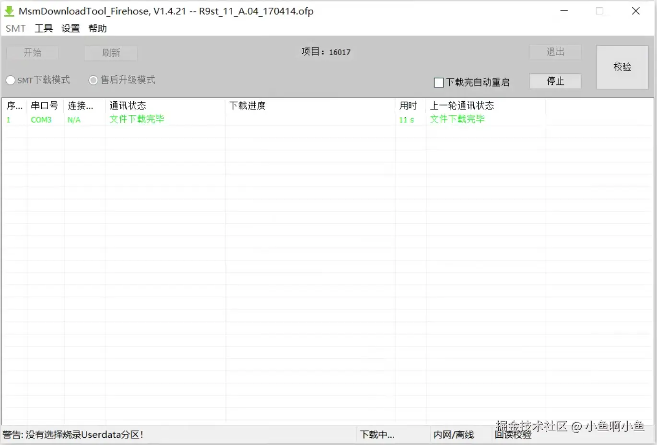Open the SMT menu
The image size is (657, 445).
(15, 28)
